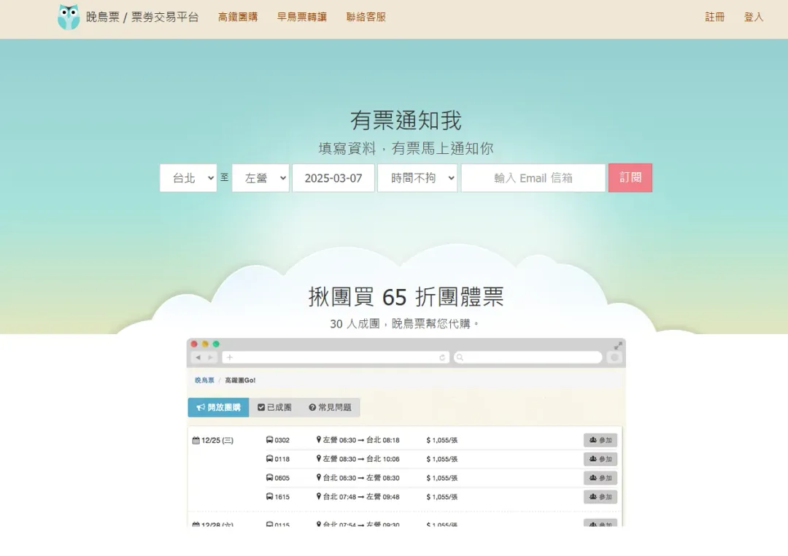Image resolution: width=788 pixels, height=556 pixels.
Task: Click the train icon next to 0118
Action: 269,459
